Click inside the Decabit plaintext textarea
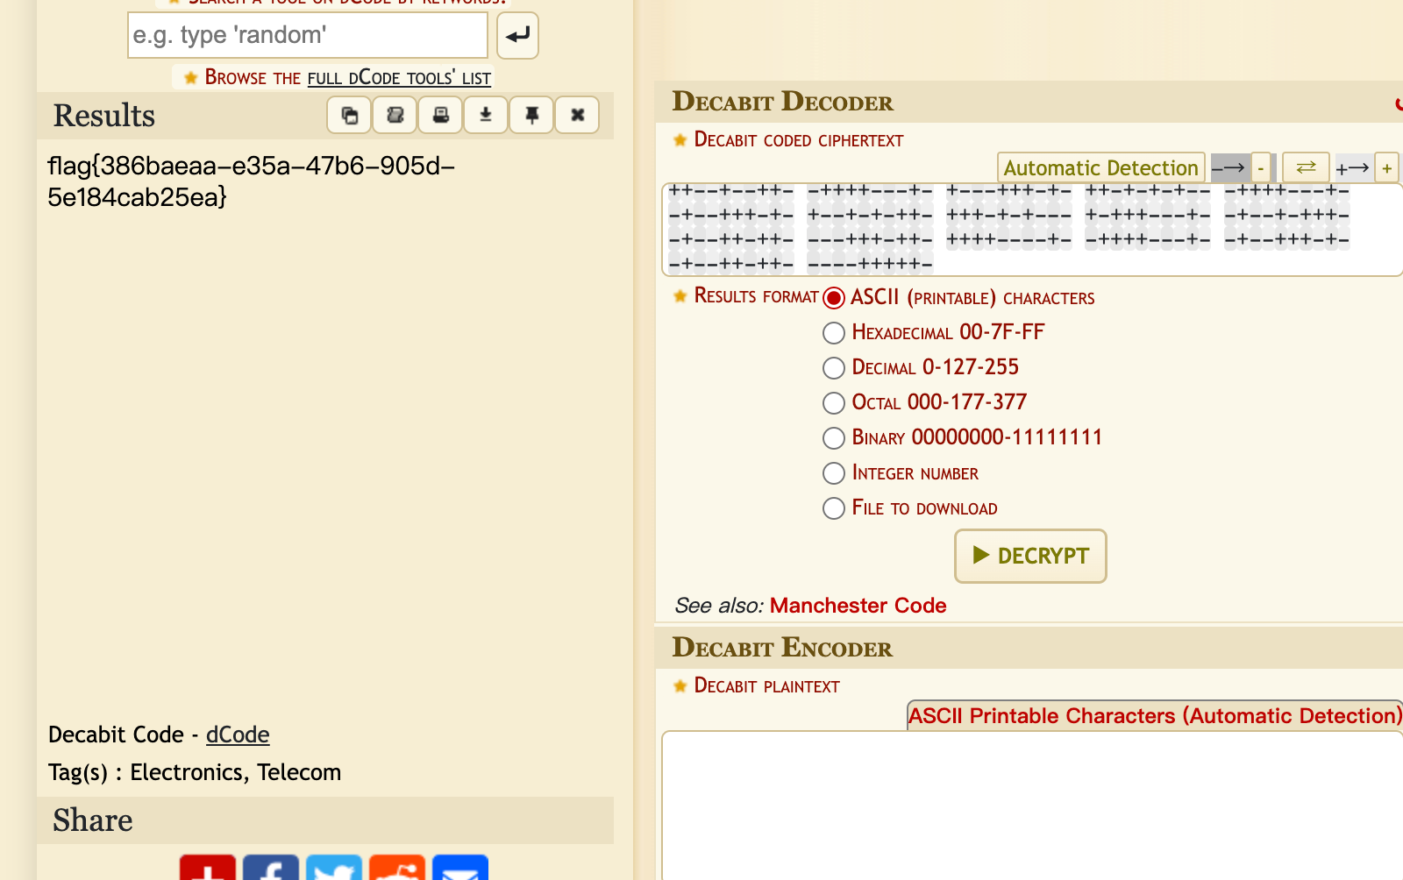Viewport: 1403px width, 880px height. click(1032, 806)
